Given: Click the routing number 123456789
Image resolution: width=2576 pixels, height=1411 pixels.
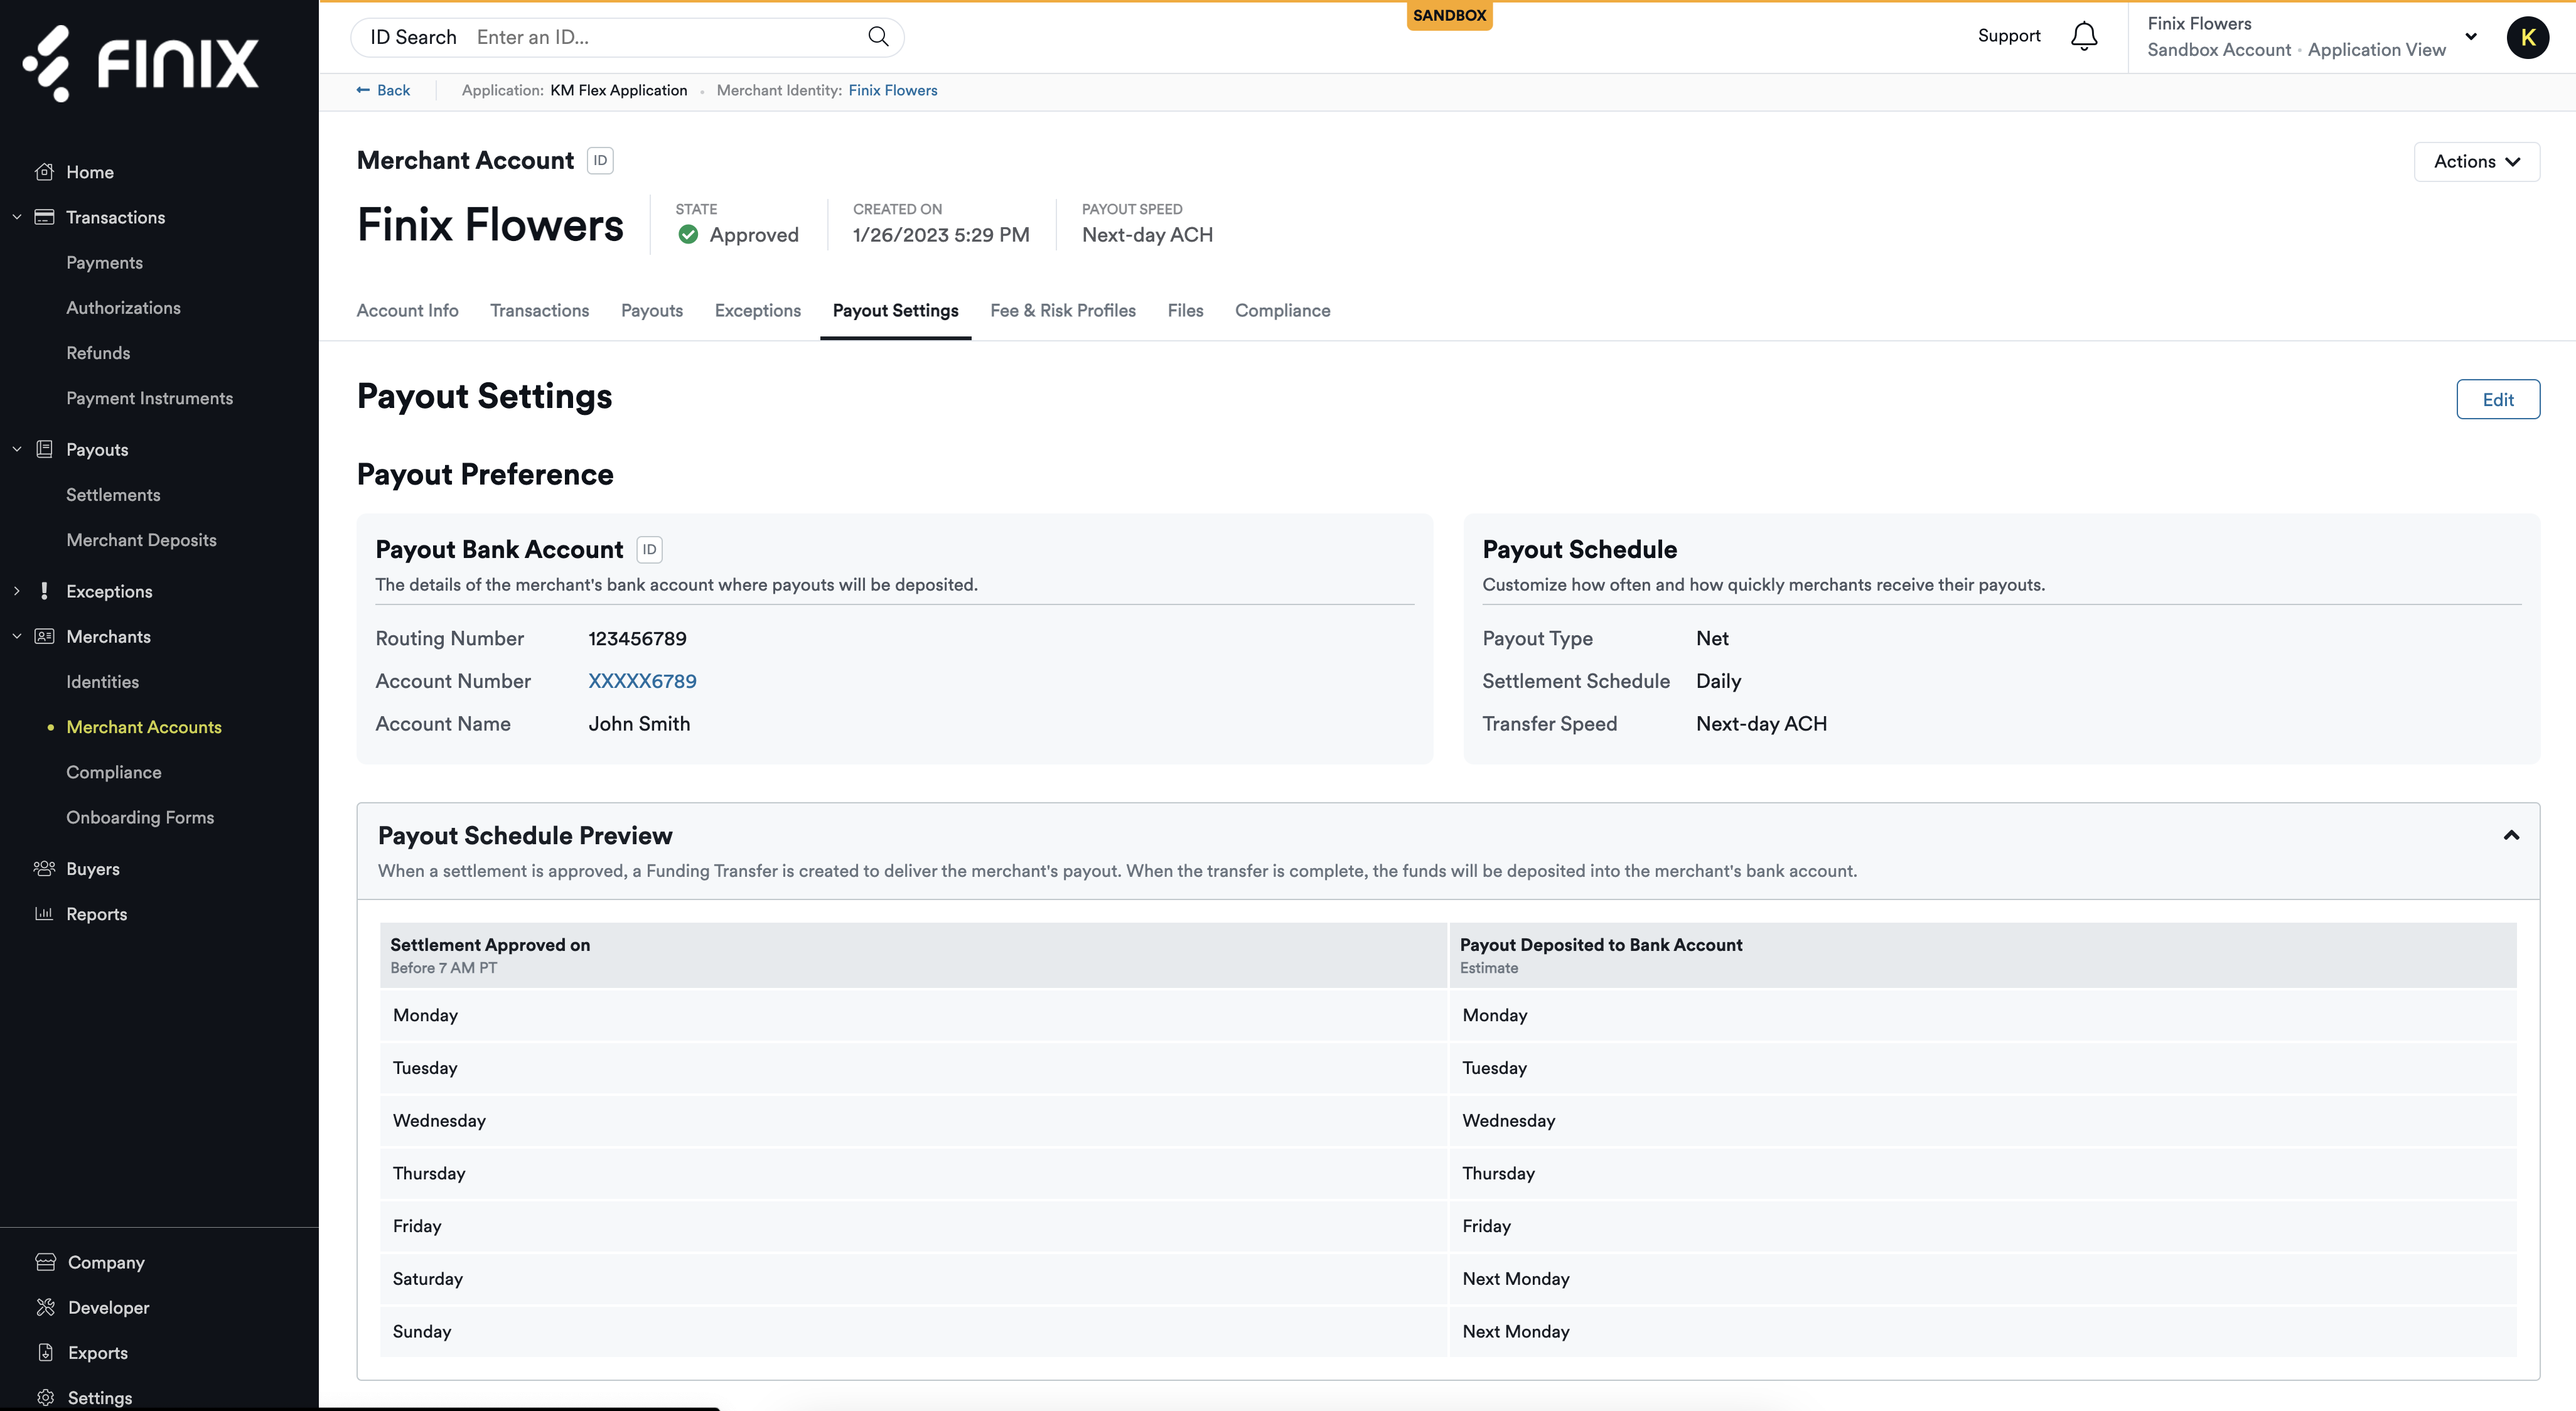Looking at the screenshot, I should point(637,638).
